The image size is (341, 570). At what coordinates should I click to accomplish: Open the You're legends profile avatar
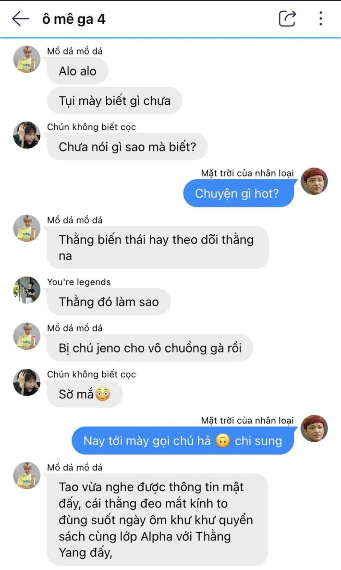[x=27, y=290]
